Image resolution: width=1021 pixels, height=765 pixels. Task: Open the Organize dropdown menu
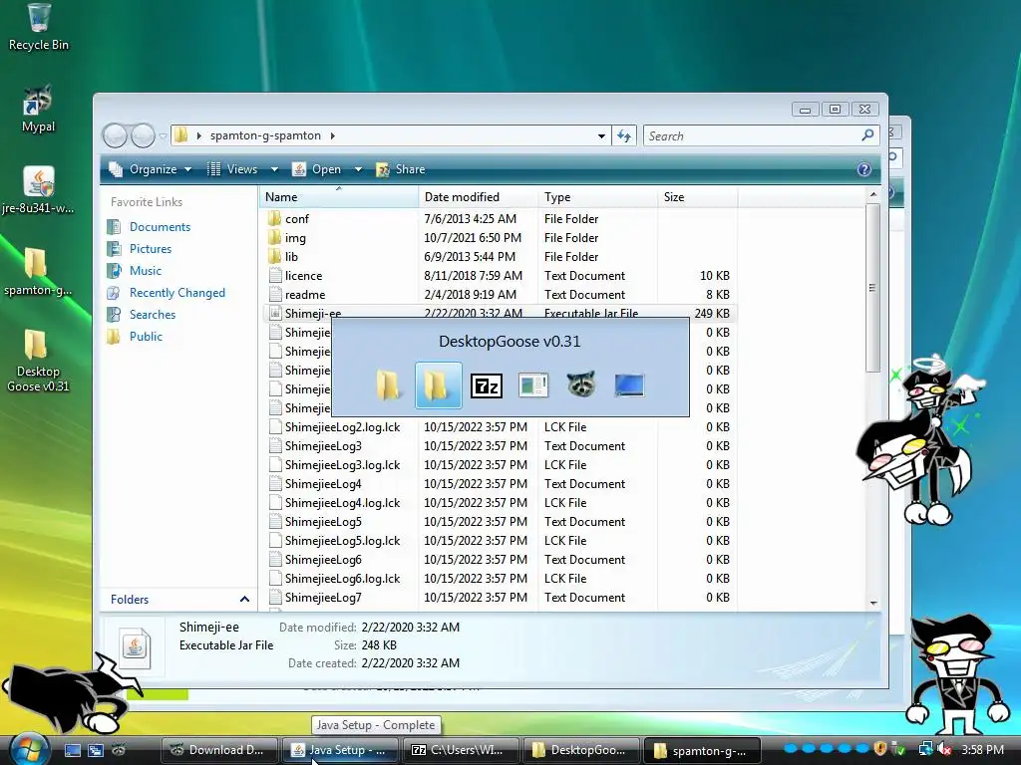[x=151, y=169]
